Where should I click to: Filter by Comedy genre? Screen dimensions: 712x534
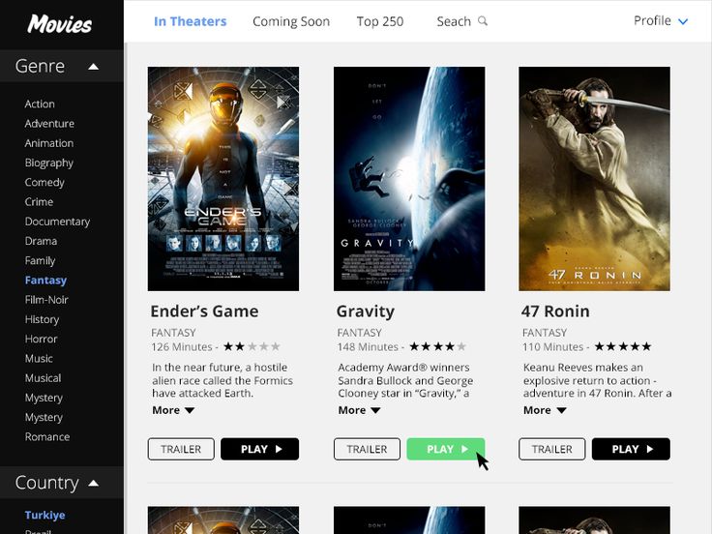click(44, 182)
